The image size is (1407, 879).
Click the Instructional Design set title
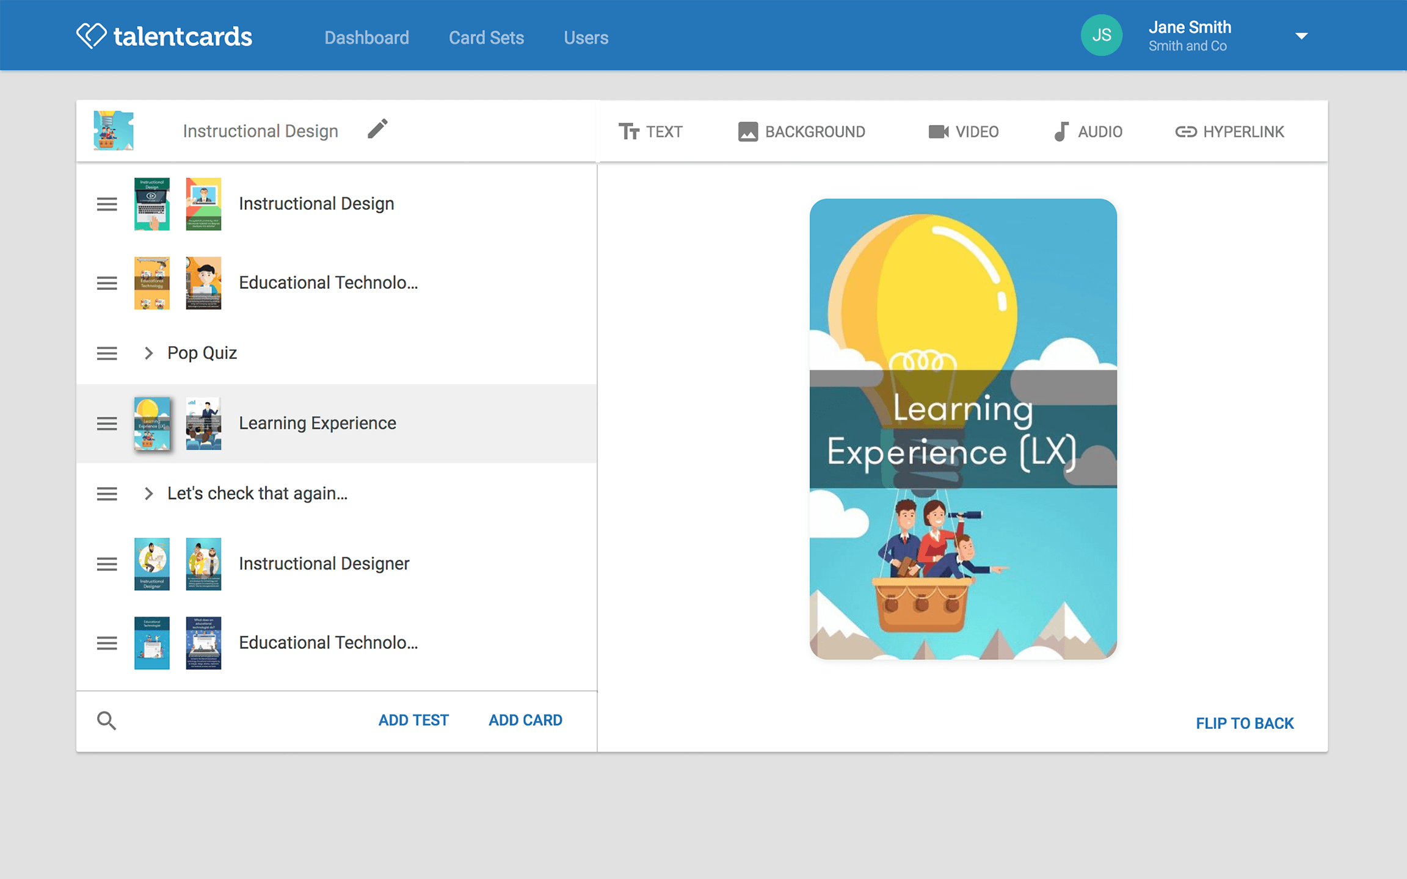click(260, 131)
